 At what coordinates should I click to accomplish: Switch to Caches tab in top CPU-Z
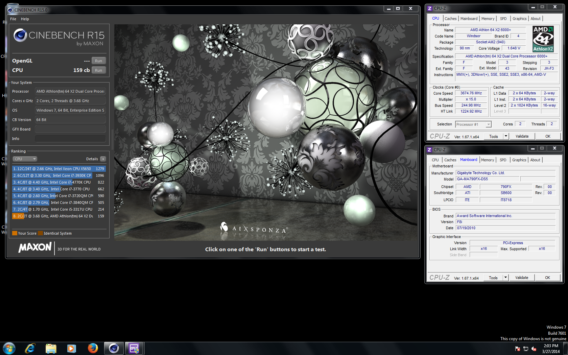(x=451, y=19)
